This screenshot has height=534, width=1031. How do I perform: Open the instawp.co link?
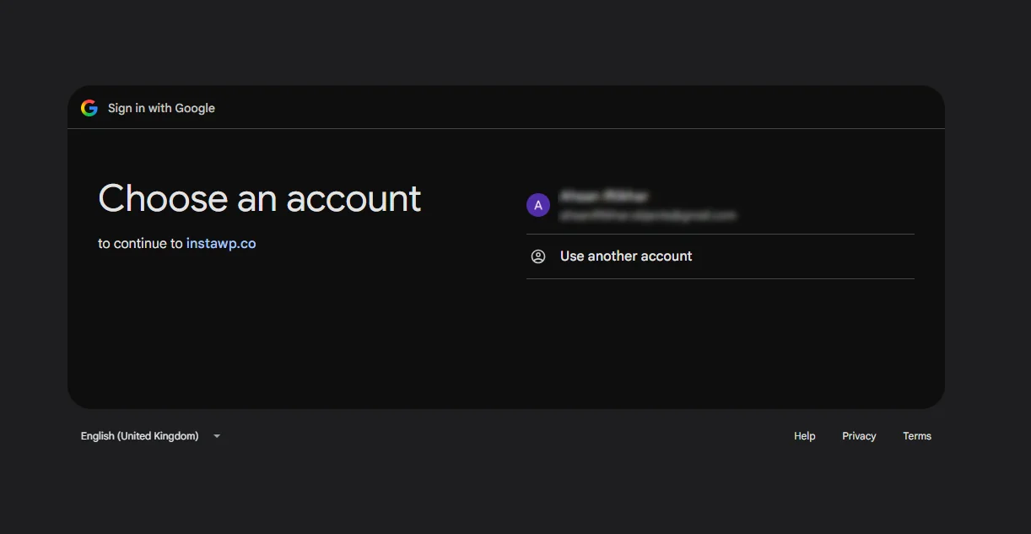[221, 244]
